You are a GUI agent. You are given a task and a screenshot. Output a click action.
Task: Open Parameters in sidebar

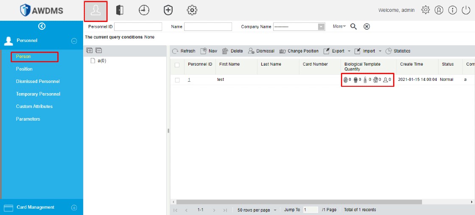pos(28,119)
